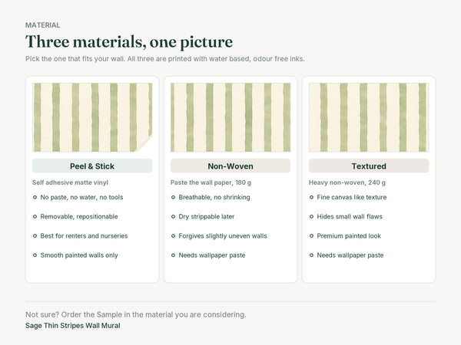Click bullet beside 'Fine canvas like texture'
Screen dimensions: 461x345
[x=311, y=198]
